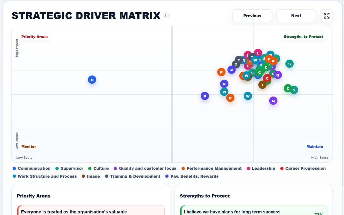Click the Training & Development legend entry

[x=133, y=176]
